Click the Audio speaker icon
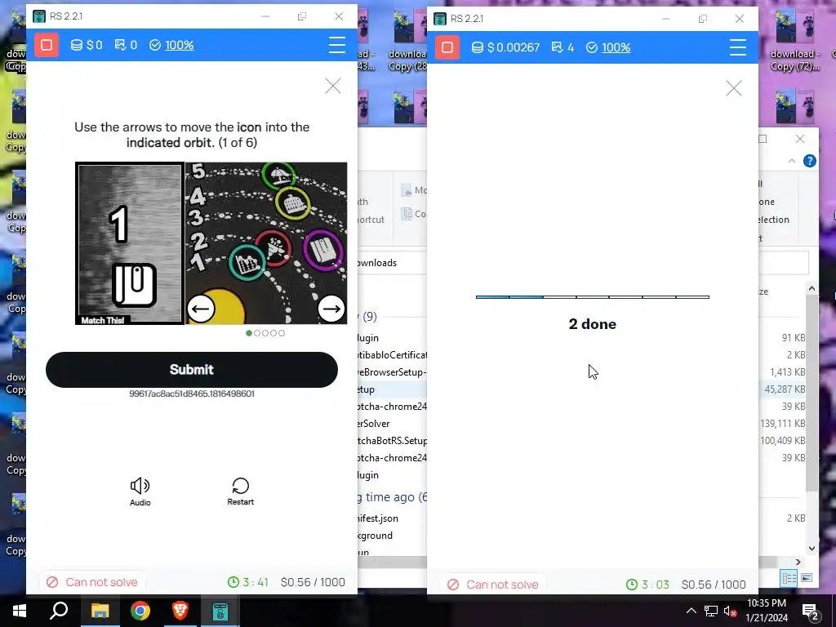Viewport: 836px width, 627px height. [140, 486]
